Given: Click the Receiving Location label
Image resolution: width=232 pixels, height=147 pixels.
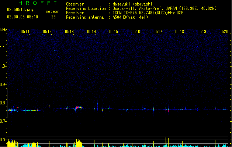Looking at the screenshot, I should [86, 8].
